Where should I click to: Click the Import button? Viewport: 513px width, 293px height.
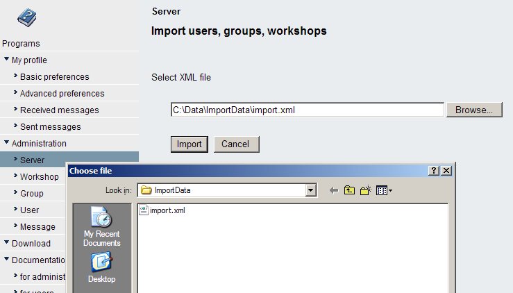click(189, 144)
